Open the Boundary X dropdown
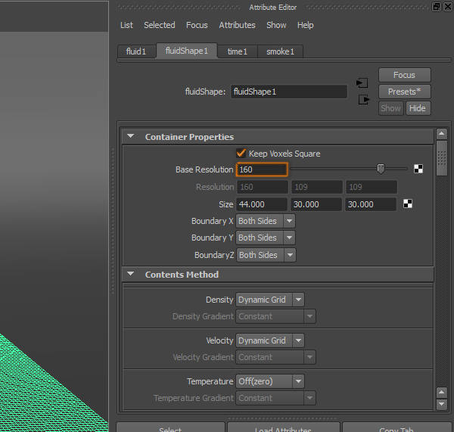454x432 pixels. (x=265, y=221)
